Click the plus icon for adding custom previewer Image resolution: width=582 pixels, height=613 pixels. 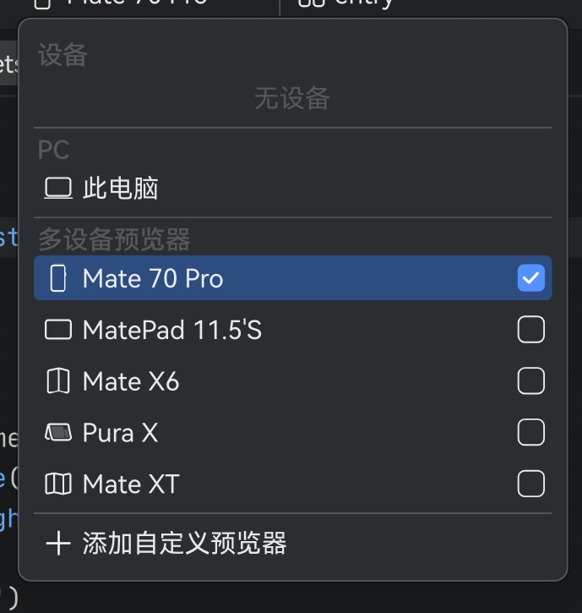pyautogui.click(x=58, y=543)
